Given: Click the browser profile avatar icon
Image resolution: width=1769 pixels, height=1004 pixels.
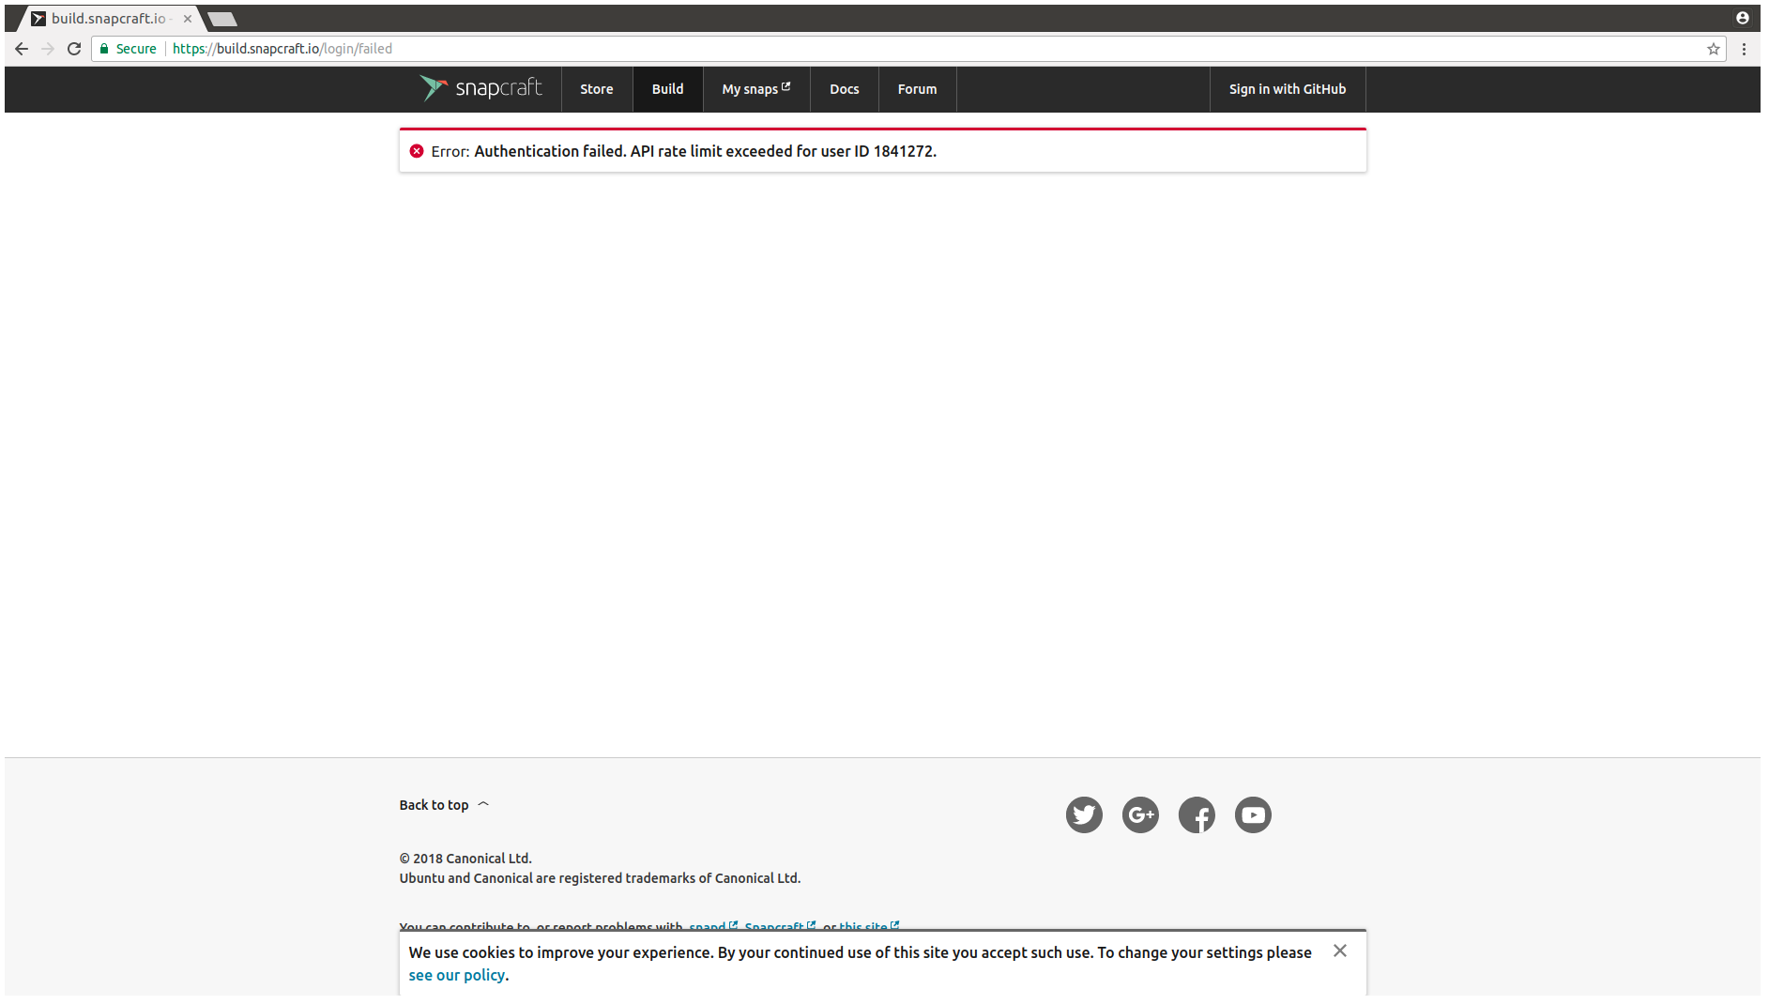Looking at the screenshot, I should tap(1744, 17).
